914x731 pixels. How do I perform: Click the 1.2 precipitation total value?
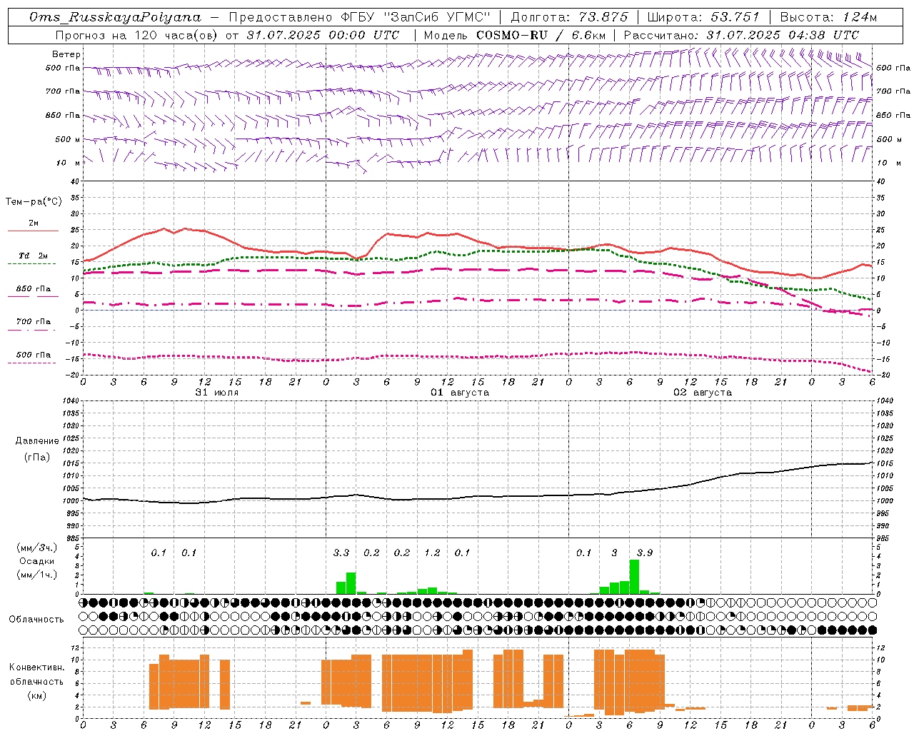[x=432, y=553]
